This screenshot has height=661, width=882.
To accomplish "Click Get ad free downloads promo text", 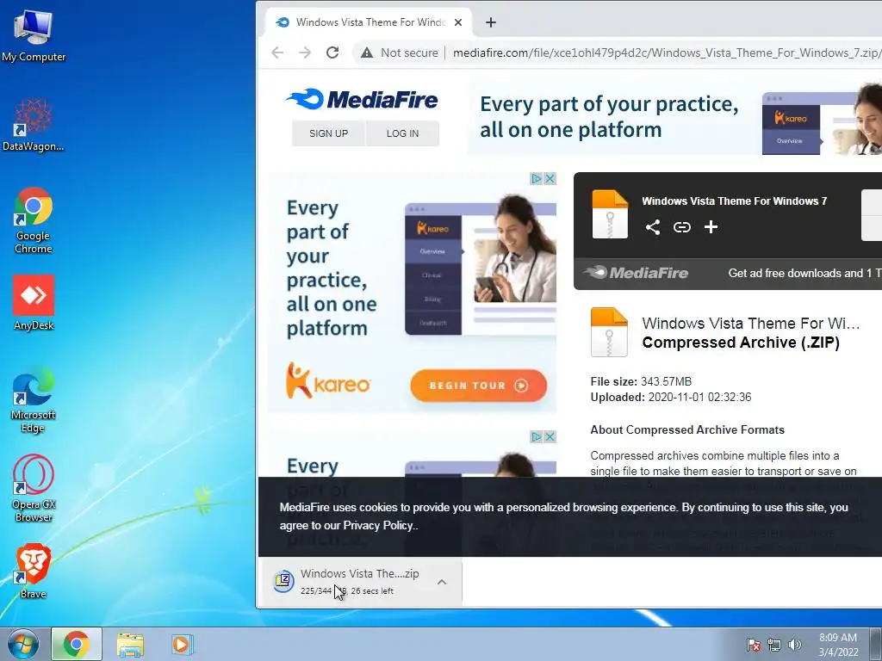I will 804,273.
